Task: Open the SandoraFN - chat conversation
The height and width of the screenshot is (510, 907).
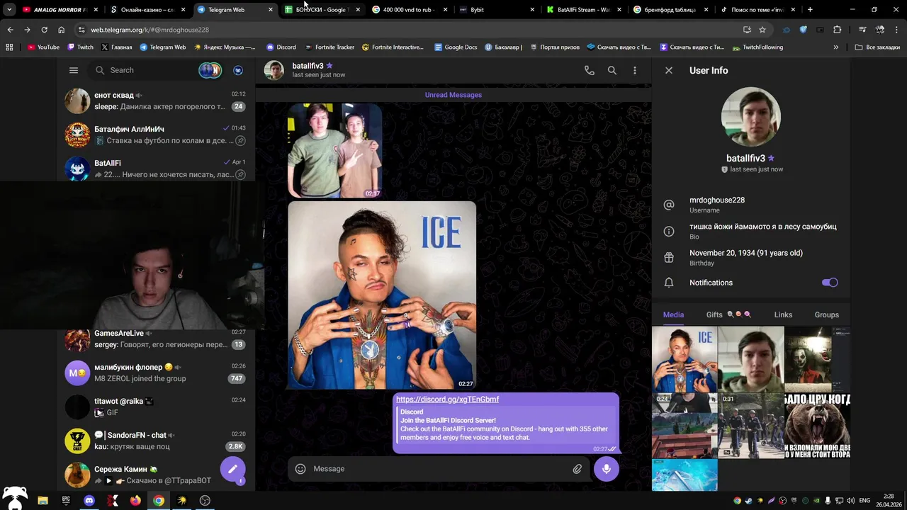Action: click(156, 441)
